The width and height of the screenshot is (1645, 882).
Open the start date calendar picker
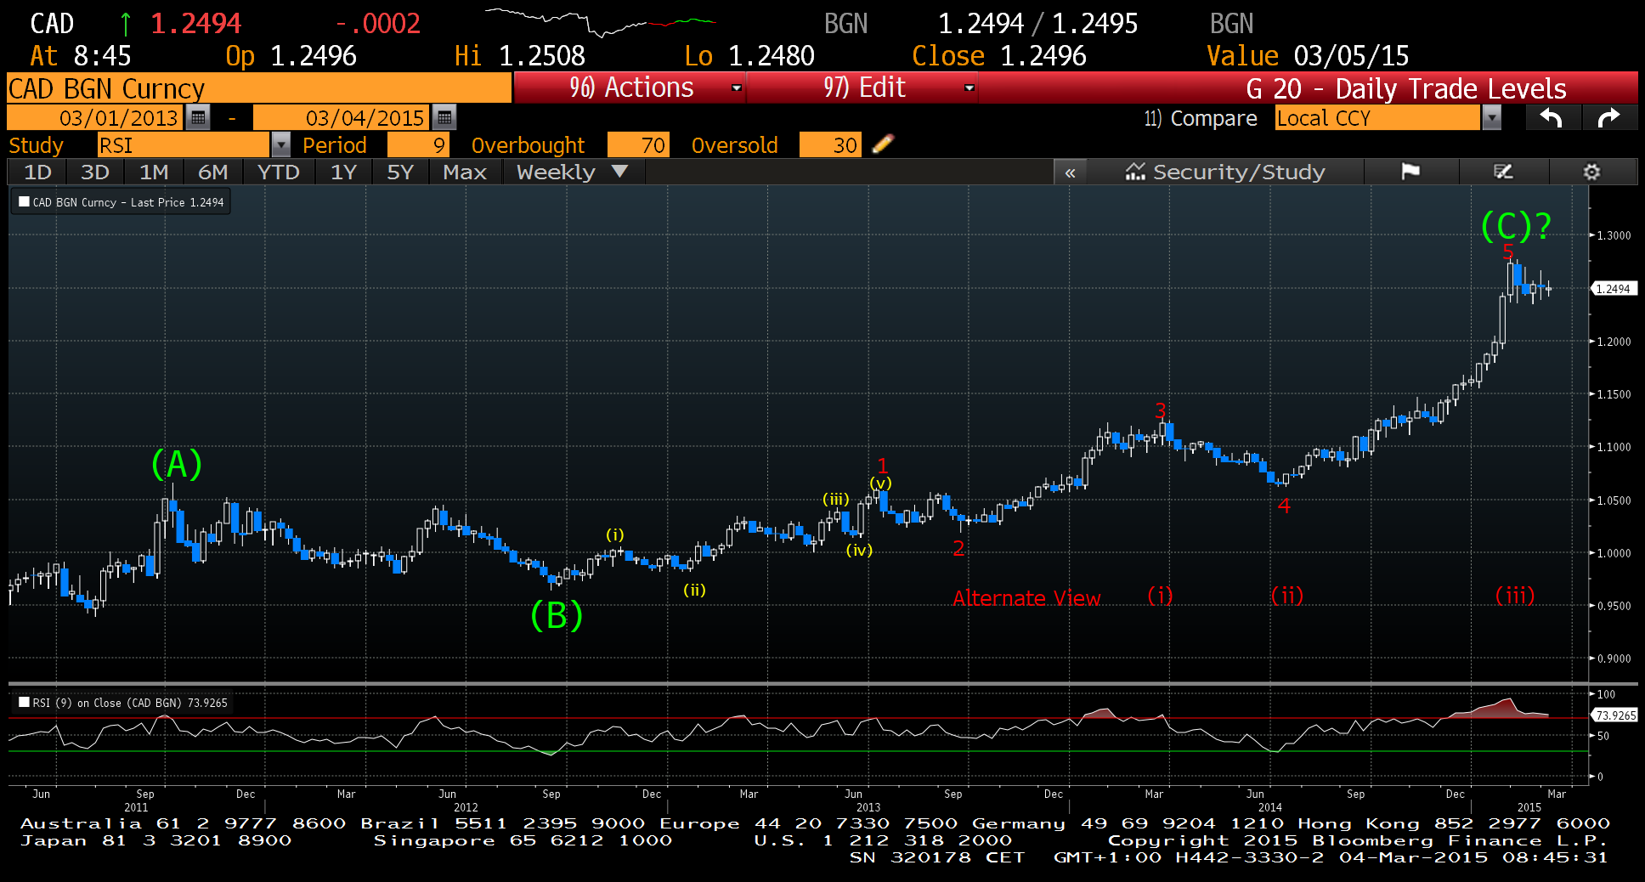click(198, 117)
